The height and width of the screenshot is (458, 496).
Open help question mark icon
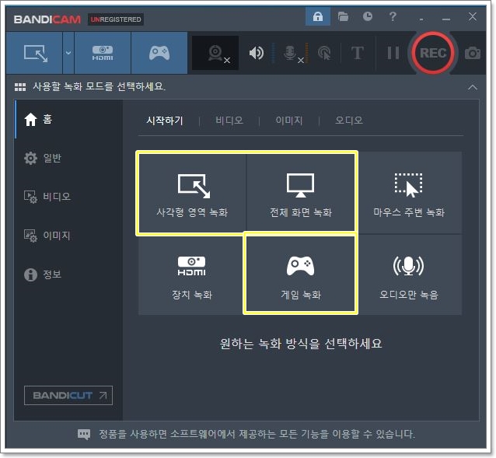coord(393,16)
